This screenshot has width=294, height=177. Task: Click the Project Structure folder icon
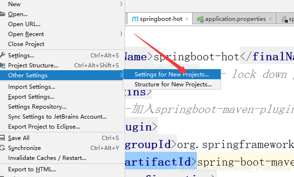click(2, 65)
